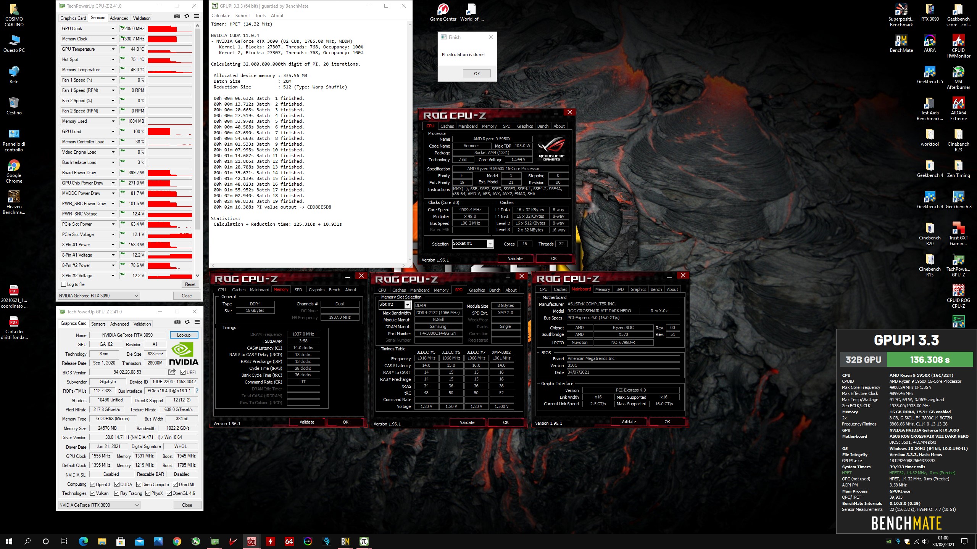Screen dimensions: 977x549
Task: Open Superposition Benchmark desktop shortcut
Action: 901,15
